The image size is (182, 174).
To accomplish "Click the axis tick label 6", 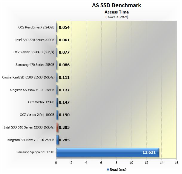I will [x=101, y=163].
